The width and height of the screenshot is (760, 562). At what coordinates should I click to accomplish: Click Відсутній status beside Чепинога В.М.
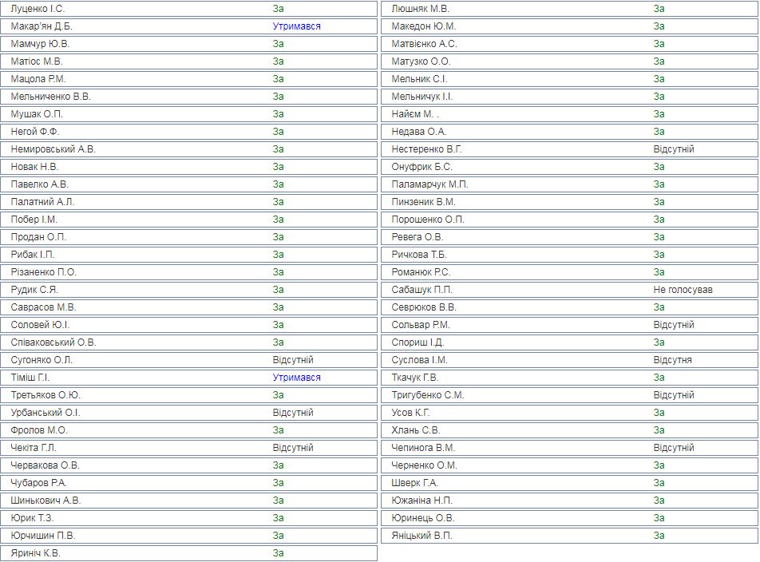(674, 448)
